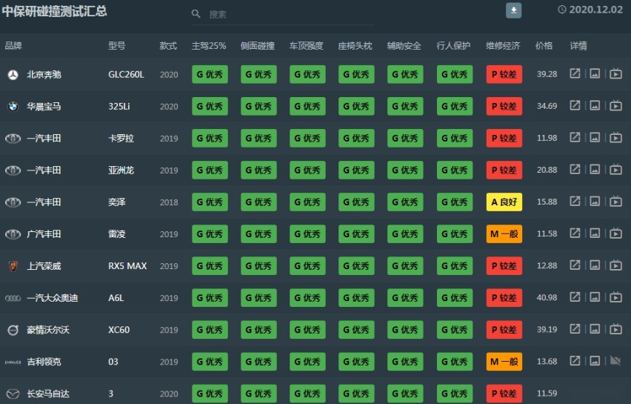Screen dimensions: 631x404
Task: Play video for 奕泽 row
Action: pos(615,201)
